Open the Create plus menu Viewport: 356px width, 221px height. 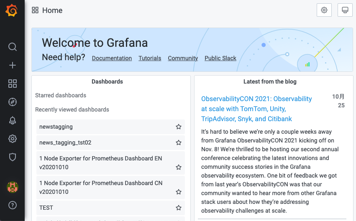[x=13, y=65]
